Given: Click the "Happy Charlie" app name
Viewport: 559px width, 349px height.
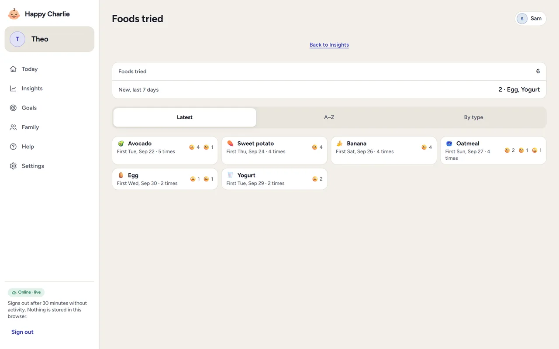Looking at the screenshot, I should coord(47,14).
